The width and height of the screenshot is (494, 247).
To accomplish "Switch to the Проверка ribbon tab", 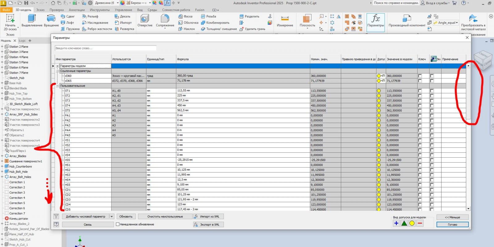I will tap(57, 10).
